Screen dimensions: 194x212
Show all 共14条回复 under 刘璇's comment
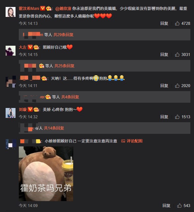point(54,128)
